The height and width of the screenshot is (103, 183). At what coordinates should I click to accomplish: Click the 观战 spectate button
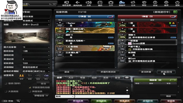(x=168, y=96)
